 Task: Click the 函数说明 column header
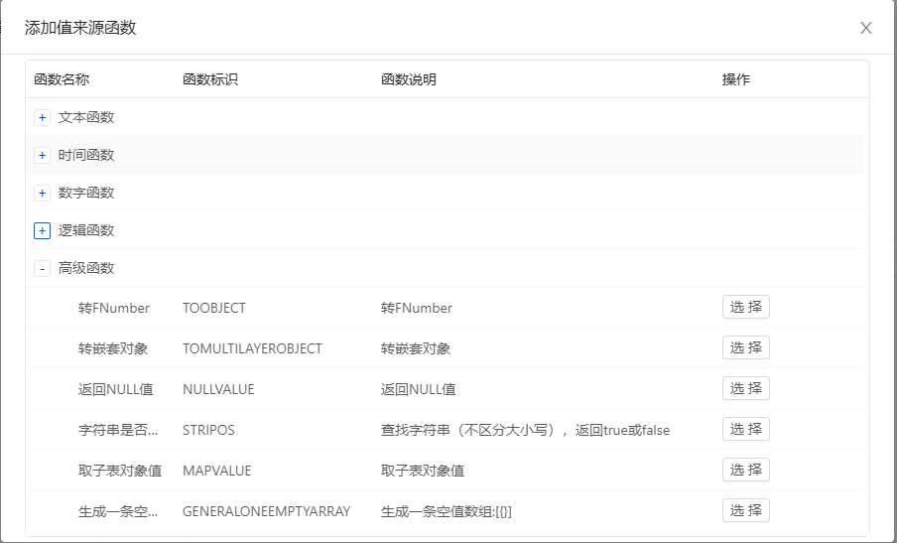point(409,79)
